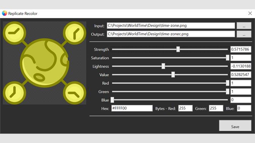Click the Green slider thumb
Viewport: 255px width, 143px height.
point(228,92)
